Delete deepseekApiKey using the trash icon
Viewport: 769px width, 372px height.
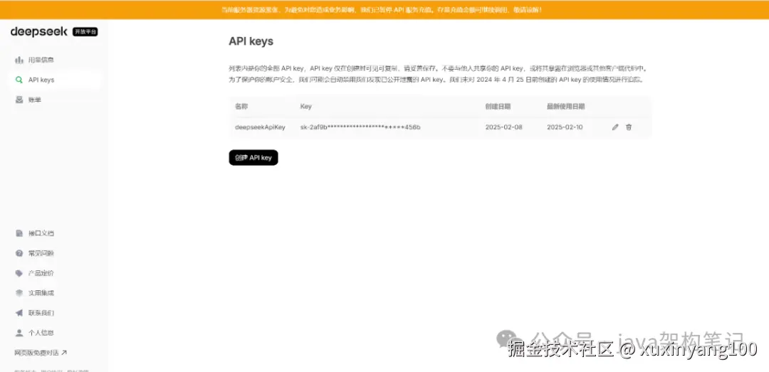coord(629,127)
